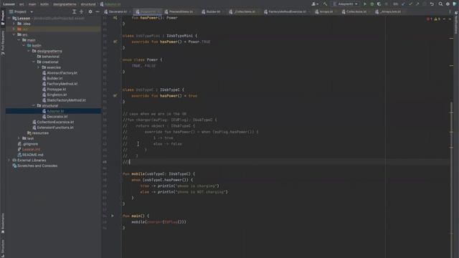Toggle the Notifications tool window stripe
This screenshot has height=258, width=459.
(456, 23)
